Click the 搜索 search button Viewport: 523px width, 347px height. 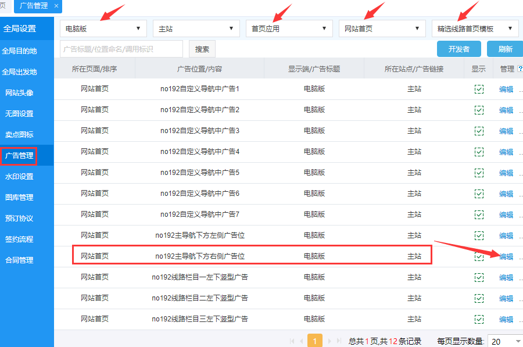[202, 49]
